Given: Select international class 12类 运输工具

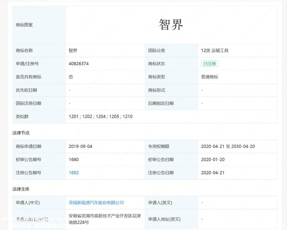Looking at the screenshot, I should pyautogui.click(x=215, y=51).
